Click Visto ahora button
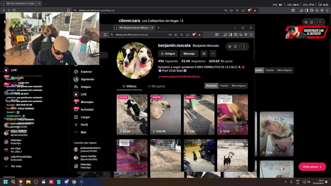This screenshot has width=331, height=186. coord(312,167)
